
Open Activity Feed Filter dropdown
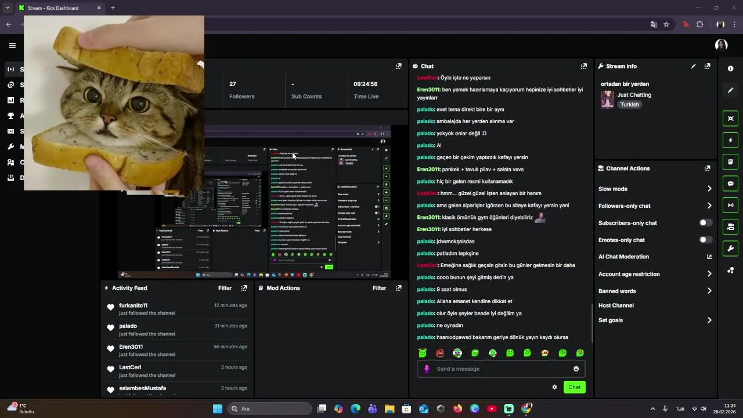pyautogui.click(x=225, y=288)
